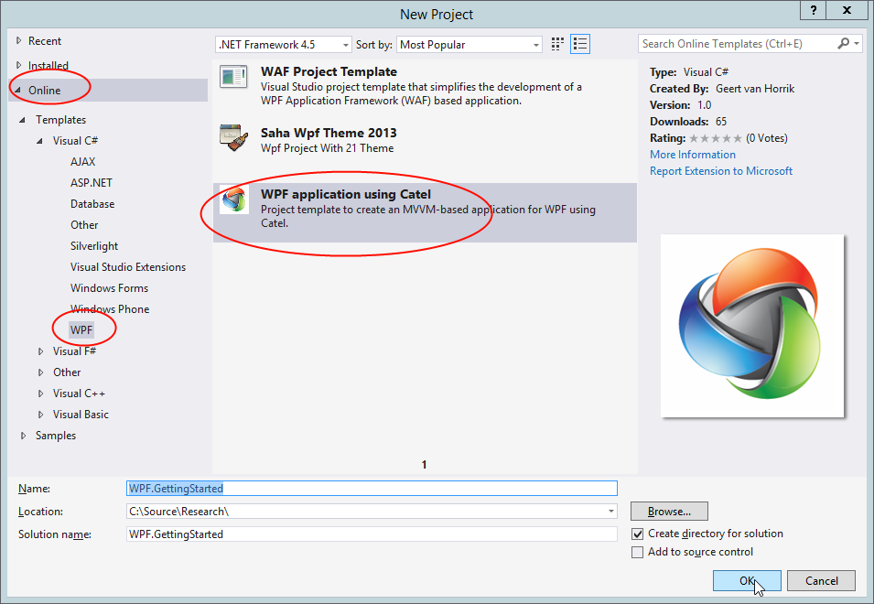Click the large Catel logo preview image
Screen dimensions: 874x604
752,326
